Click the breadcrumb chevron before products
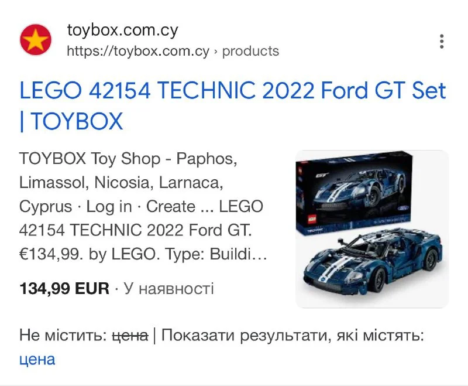Viewport: 468px width, 386px height. 215,52
